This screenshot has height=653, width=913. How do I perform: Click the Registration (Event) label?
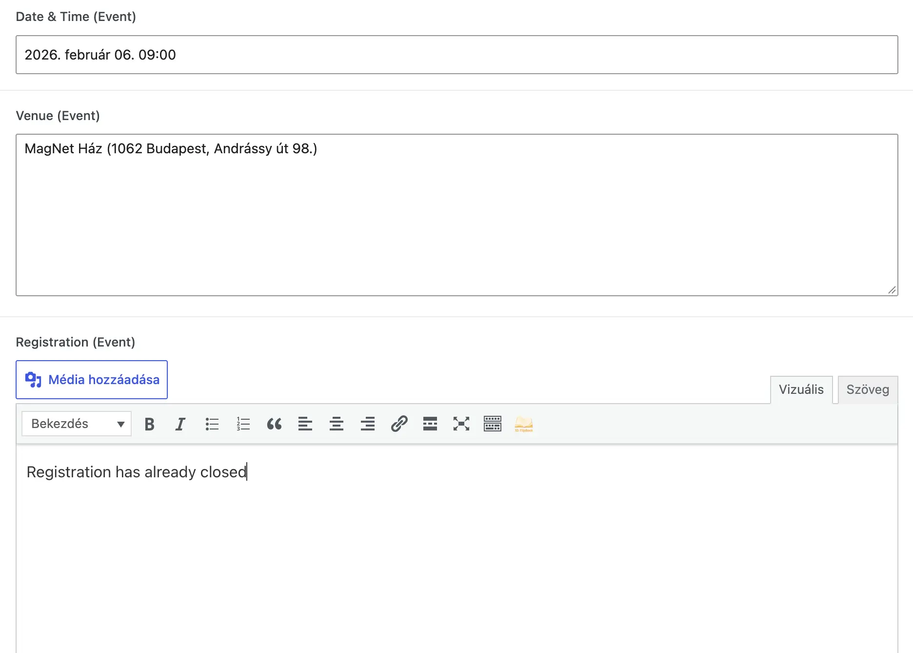click(76, 342)
